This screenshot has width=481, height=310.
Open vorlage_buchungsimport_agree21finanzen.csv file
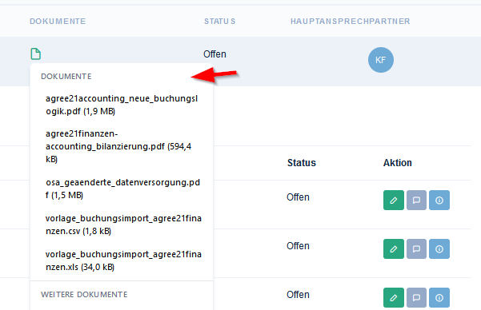(123, 225)
